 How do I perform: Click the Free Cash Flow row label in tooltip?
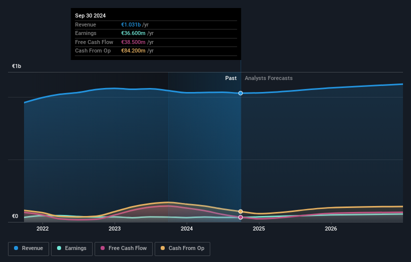[x=94, y=42]
